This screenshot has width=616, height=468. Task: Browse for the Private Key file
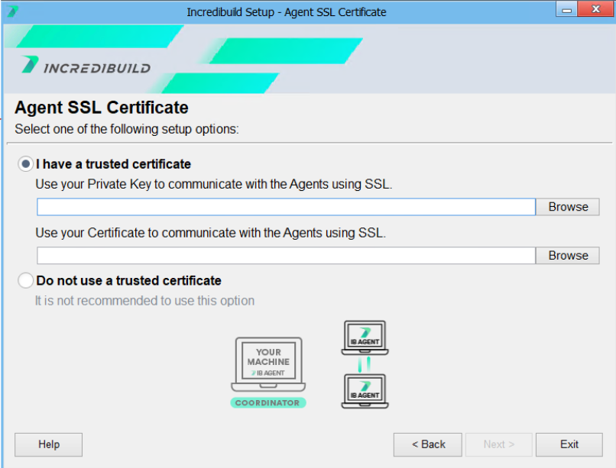pos(568,207)
